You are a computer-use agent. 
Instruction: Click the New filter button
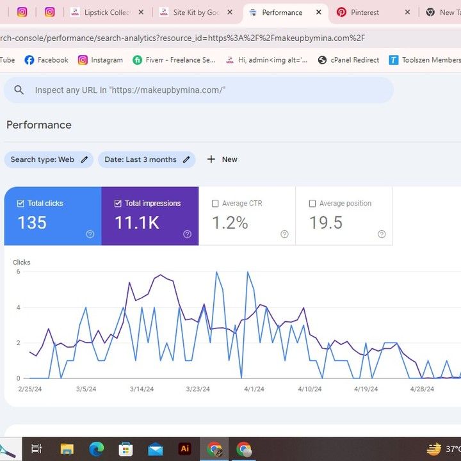click(x=222, y=159)
